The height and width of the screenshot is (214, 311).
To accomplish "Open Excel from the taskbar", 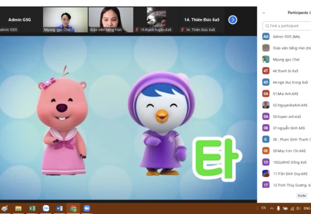I will 32,208.
